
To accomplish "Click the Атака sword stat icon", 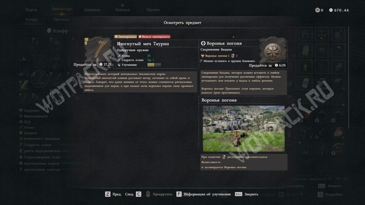I will (x=119, y=56).
